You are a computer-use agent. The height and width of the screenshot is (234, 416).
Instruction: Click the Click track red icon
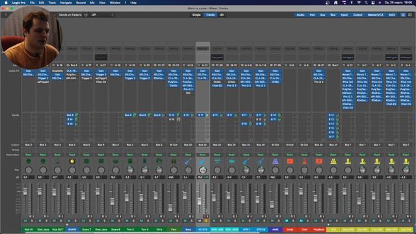304,161
